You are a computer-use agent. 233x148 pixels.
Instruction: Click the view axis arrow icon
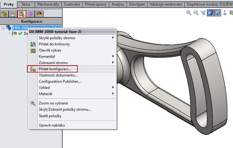[x=225, y=13]
